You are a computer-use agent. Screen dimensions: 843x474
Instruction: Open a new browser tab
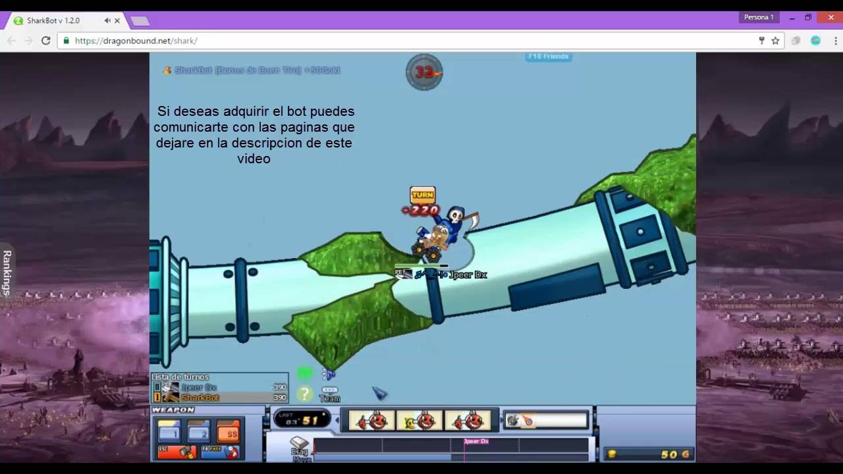pos(140,21)
